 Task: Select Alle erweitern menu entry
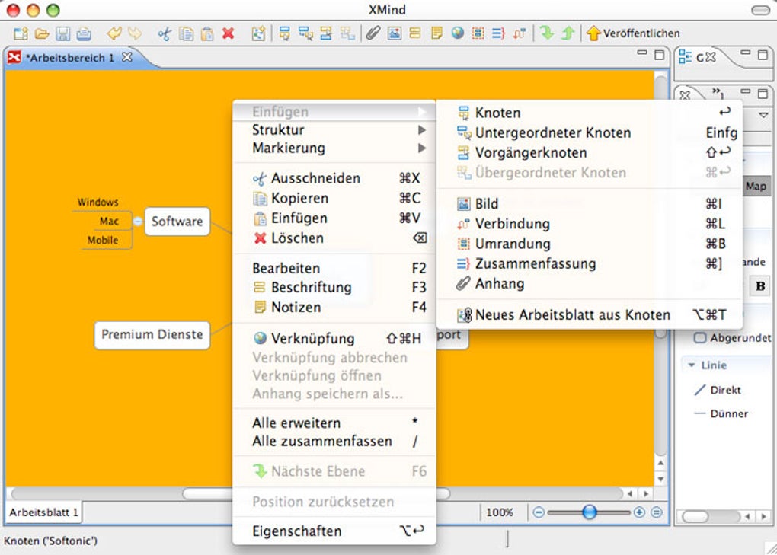(x=334, y=423)
